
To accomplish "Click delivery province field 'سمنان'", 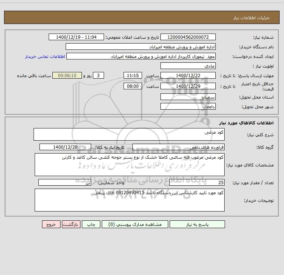I will click(188, 97).
